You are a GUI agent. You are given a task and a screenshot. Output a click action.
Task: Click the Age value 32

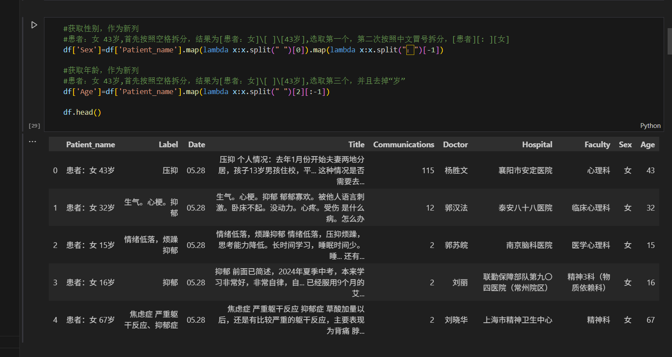pyautogui.click(x=650, y=208)
